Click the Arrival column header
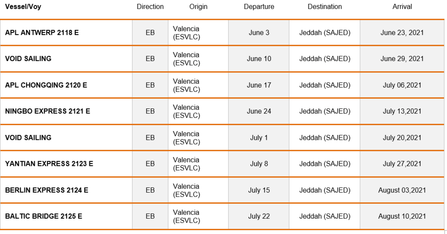447x234 pixels. point(402,7)
